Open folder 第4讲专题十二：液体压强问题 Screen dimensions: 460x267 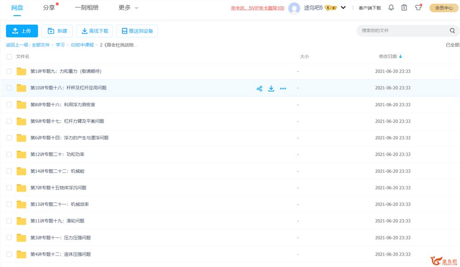point(60,255)
